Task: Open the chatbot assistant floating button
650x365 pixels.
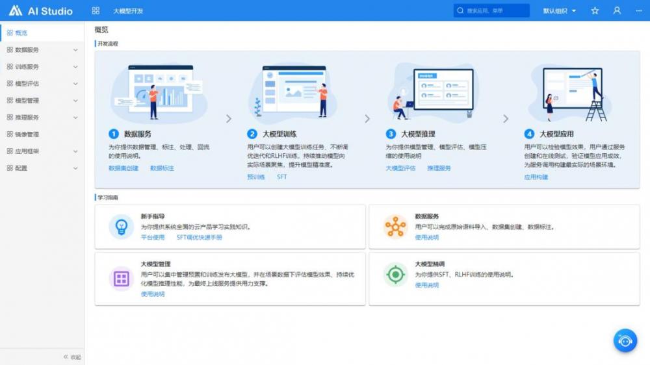Action: tap(625, 340)
